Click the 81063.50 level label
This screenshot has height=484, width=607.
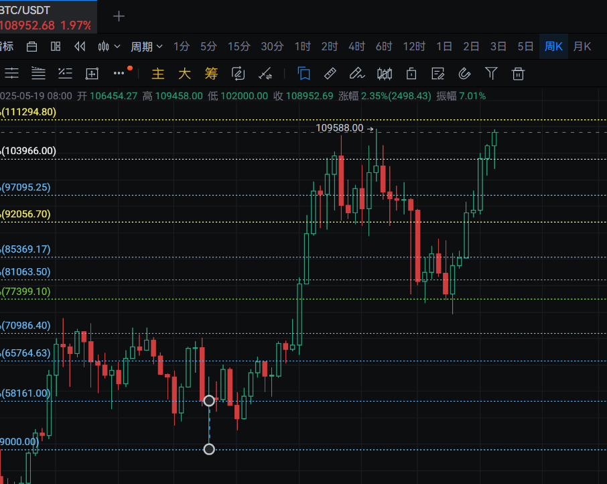[x=25, y=271]
